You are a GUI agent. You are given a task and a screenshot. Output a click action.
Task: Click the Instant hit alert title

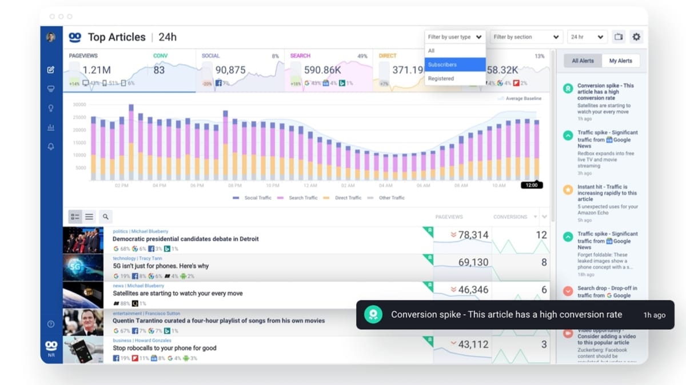607,193
